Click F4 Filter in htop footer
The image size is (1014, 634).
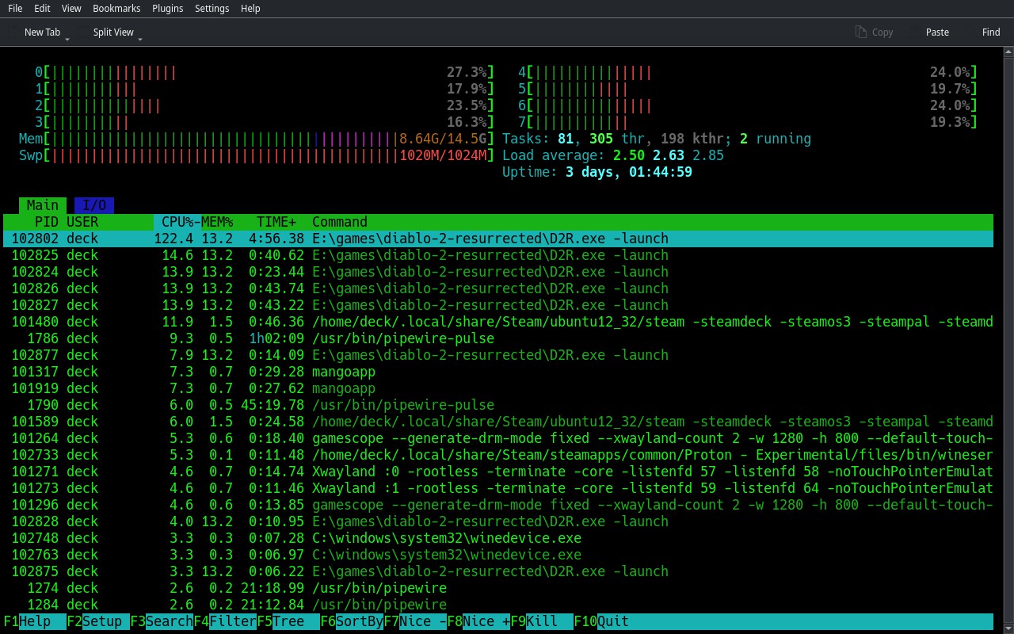click(x=225, y=621)
